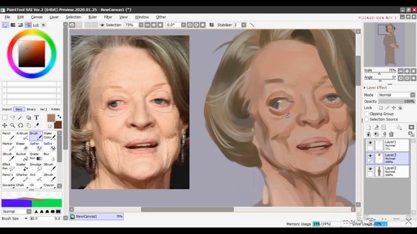
Task: Choose the Move tool
Action: click(x=5, y=125)
